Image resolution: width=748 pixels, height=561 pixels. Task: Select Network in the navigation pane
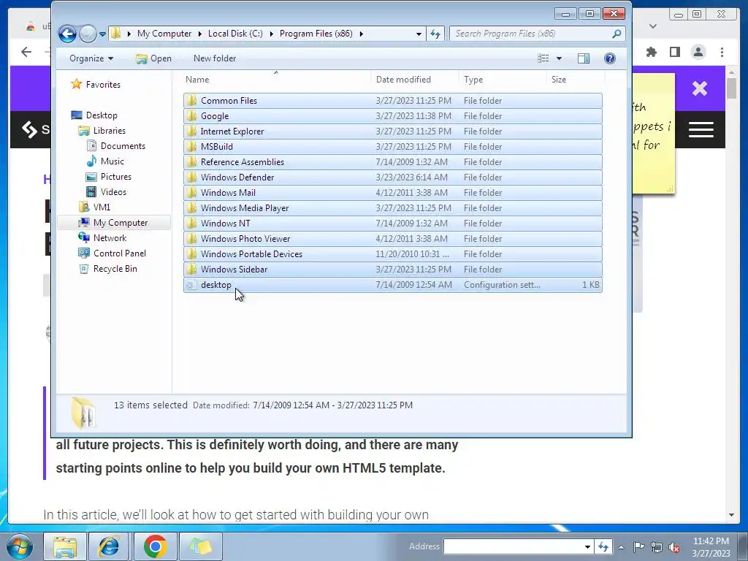point(102,237)
